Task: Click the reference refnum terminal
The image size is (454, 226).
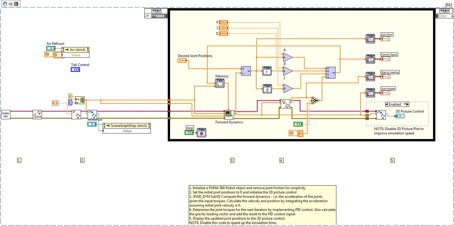Action: 92,124
